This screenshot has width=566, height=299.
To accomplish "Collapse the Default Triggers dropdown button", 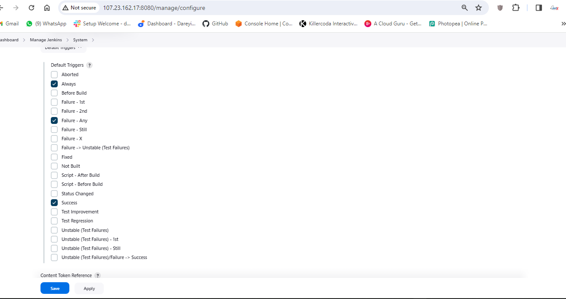I will 63,48.
